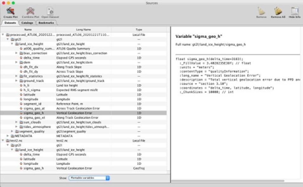Click the fit_statistics folder icon

pyautogui.click(x=22, y=76)
